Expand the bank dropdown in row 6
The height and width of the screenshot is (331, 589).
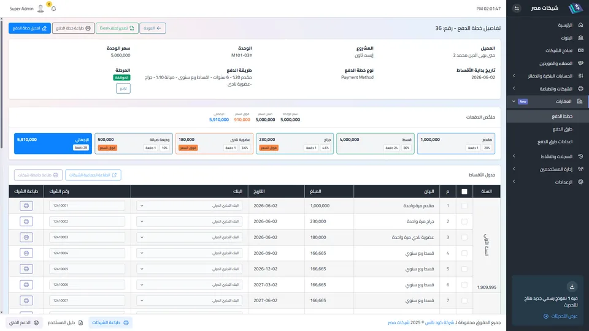(x=190, y=285)
